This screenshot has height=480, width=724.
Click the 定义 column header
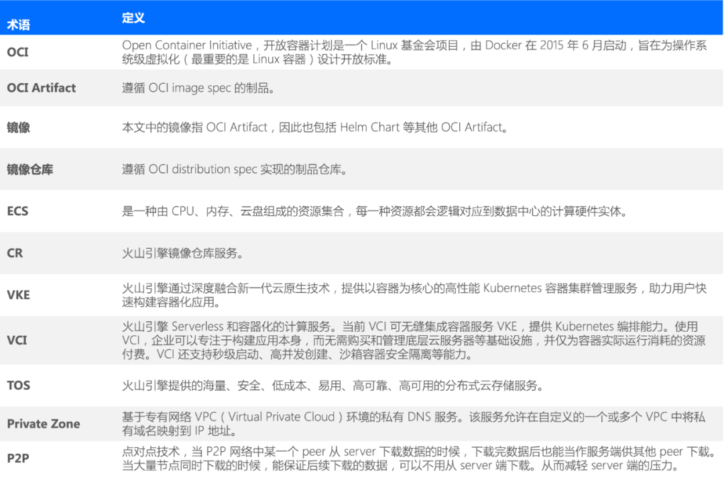133,18
